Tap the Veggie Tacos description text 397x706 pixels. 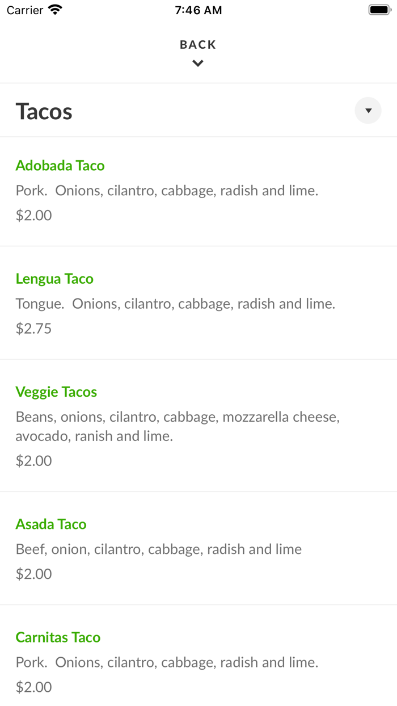(177, 426)
